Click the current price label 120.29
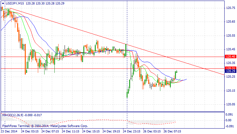Viewport: 237px width, 134px height. coord(231,71)
